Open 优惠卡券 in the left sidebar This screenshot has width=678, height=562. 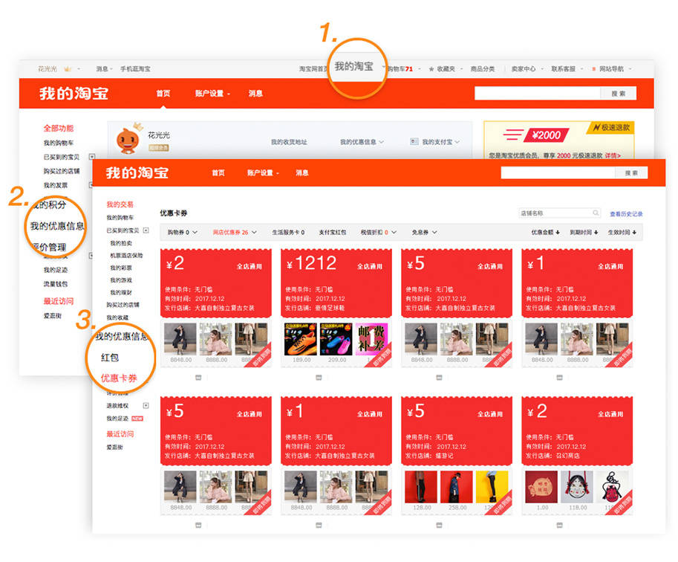coord(119,378)
